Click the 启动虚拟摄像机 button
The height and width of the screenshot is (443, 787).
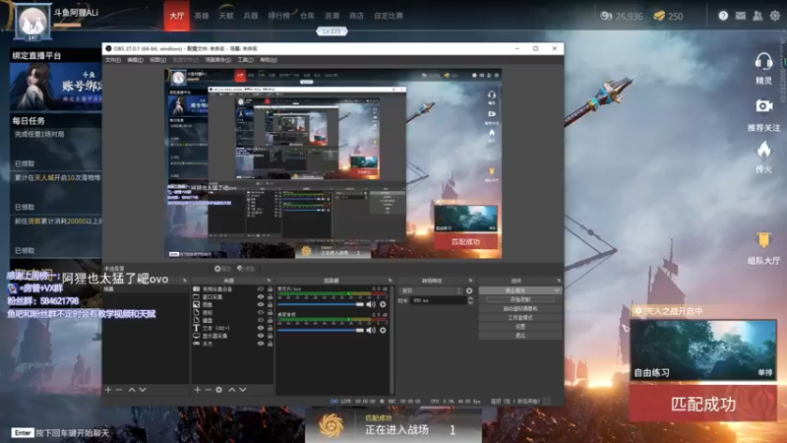click(520, 308)
